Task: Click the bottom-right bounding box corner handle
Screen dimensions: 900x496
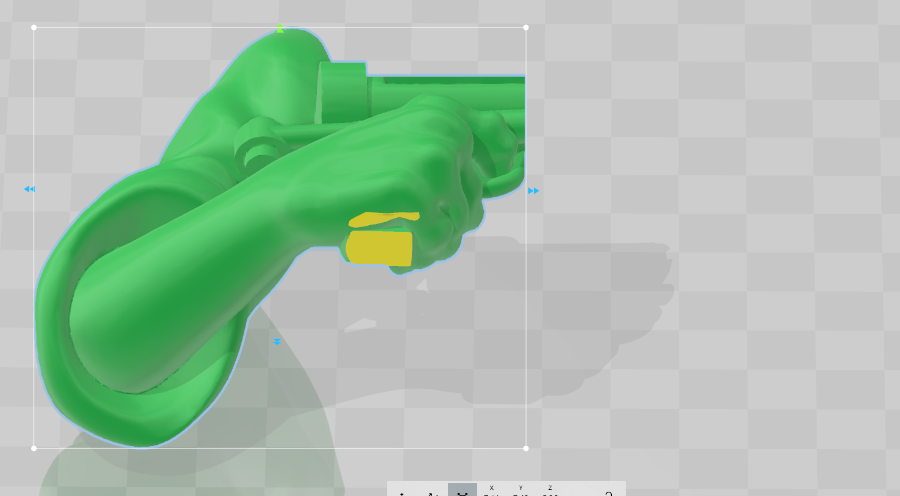Action: (526, 448)
